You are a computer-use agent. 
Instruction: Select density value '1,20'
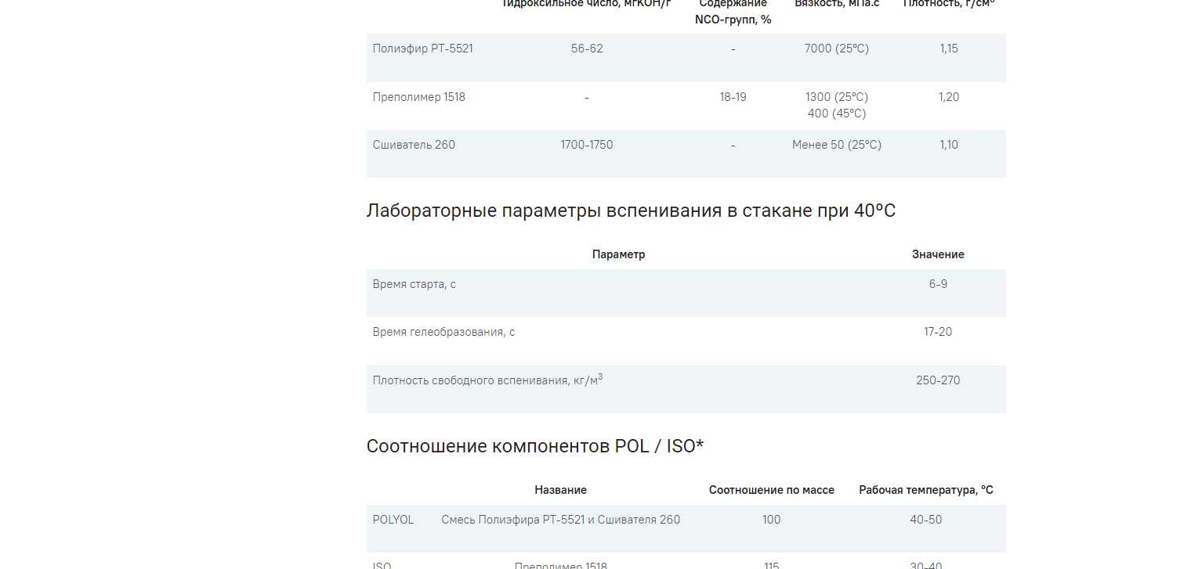[x=949, y=97]
